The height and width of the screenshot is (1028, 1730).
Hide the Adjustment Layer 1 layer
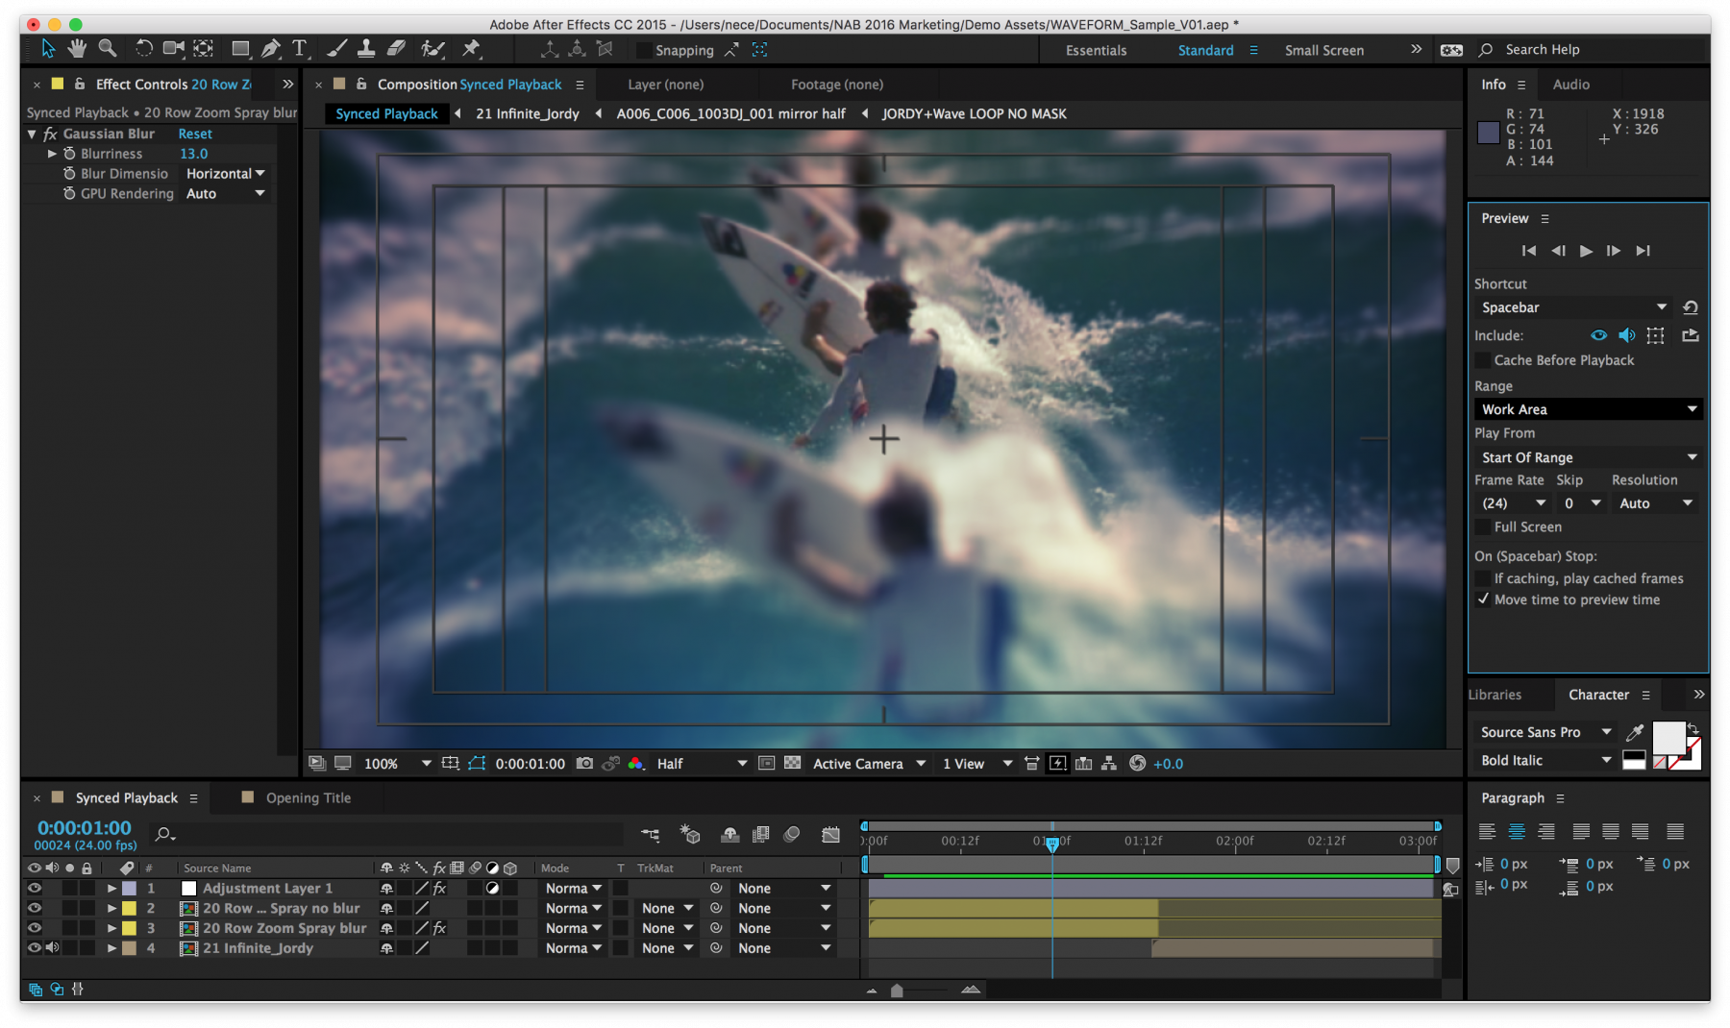35,888
